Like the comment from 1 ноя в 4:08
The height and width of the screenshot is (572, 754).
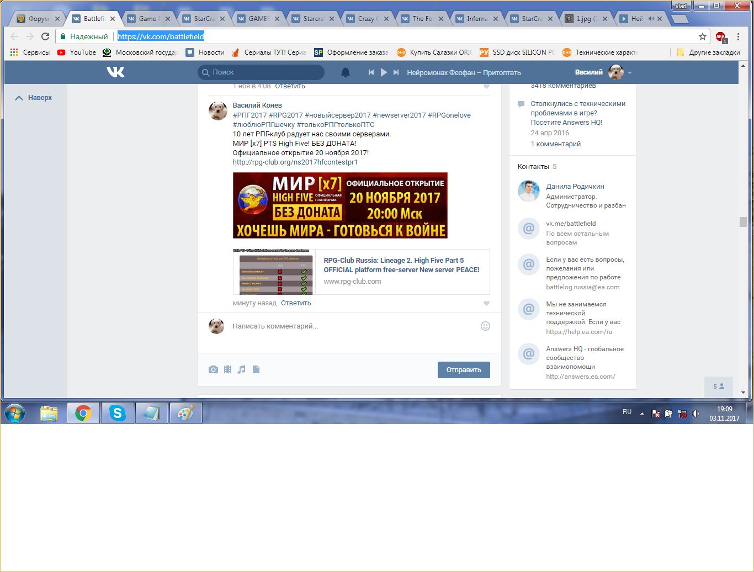point(486,86)
